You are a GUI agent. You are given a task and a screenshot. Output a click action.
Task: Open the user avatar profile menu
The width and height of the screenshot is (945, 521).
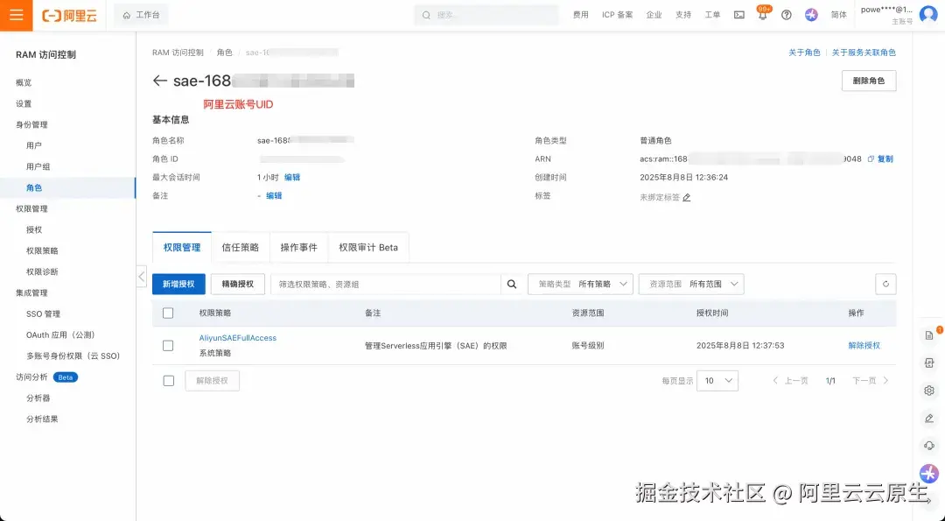[928, 15]
